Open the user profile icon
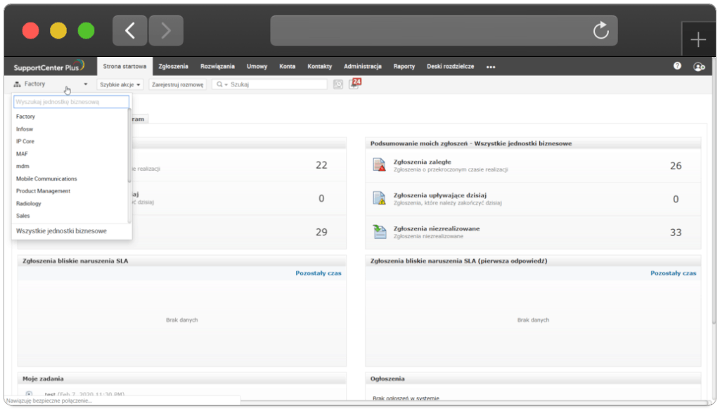 point(699,67)
